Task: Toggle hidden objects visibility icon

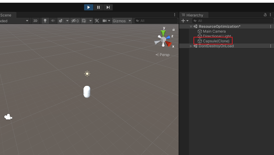Action: (75, 21)
